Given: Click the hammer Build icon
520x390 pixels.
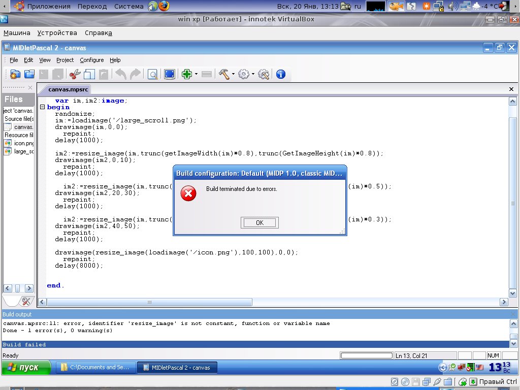Looking at the screenshot, I should 224,74.
